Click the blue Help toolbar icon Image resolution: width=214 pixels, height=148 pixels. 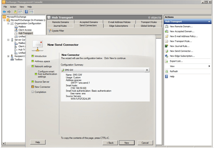26,12
